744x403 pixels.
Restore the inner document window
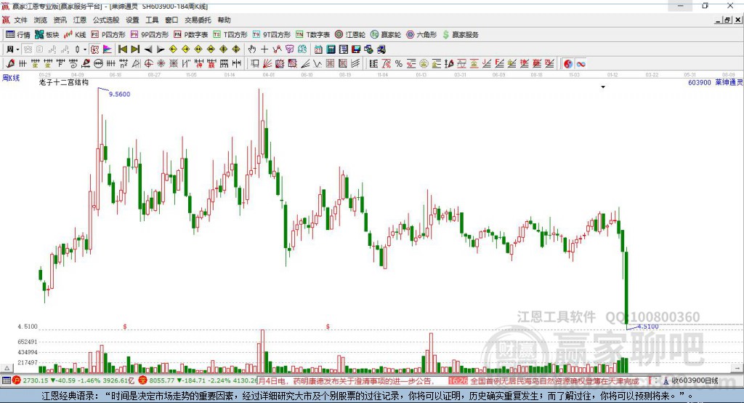727,20
